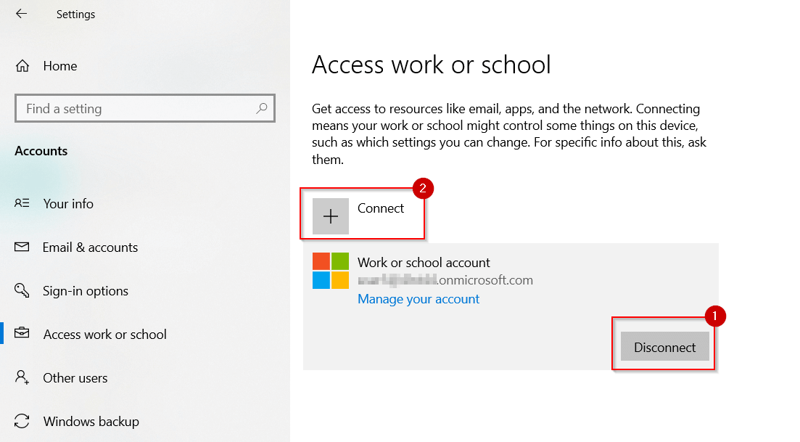Click the Home house icon
The width and height of the screenshot is (800, 442).
tap(22, 66)
